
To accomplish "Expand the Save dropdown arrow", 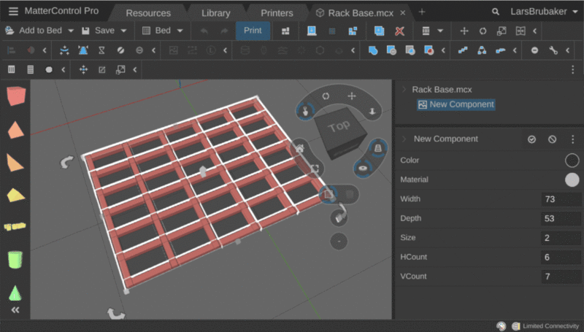I will pyautogui.click(x=123, y=31).
